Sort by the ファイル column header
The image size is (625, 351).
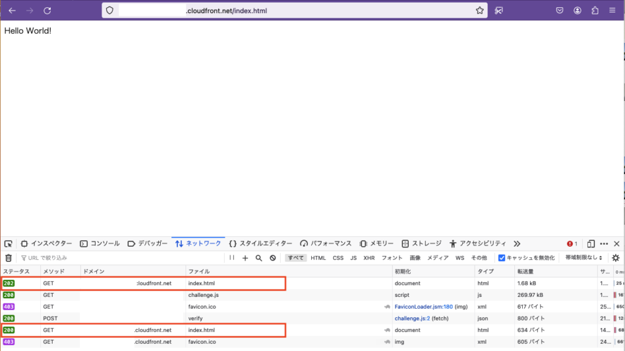288,271
